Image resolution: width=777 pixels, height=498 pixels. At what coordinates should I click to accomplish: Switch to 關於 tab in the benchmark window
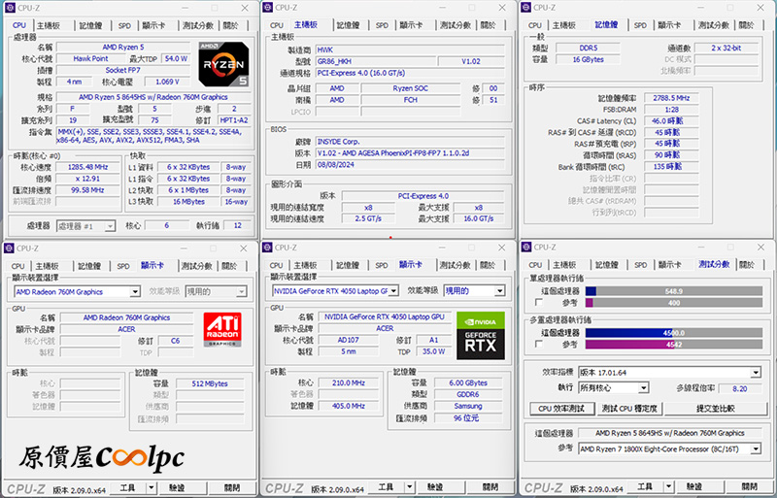click(747, 265)
